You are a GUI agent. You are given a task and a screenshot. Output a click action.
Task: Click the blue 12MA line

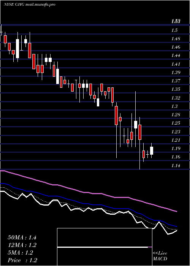click(88, 204)
